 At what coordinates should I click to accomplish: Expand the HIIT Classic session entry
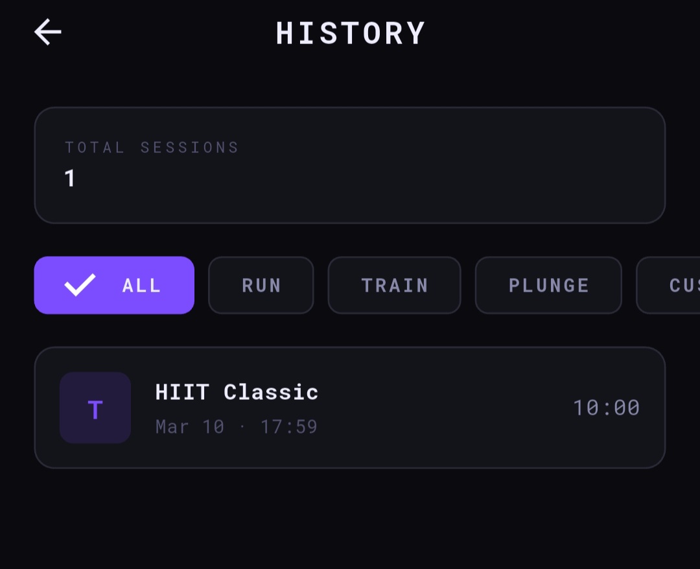[x=350, y=407]
